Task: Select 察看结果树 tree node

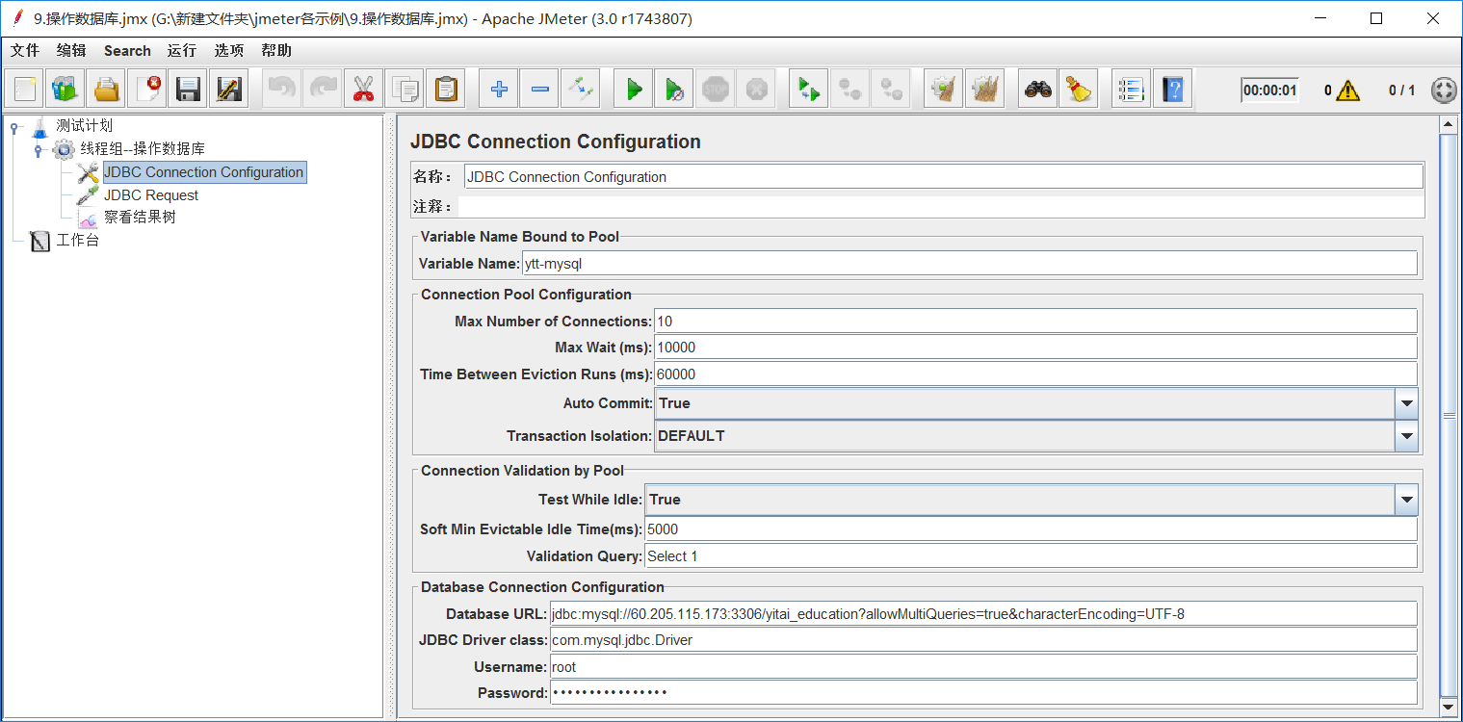Action: [140, 218]
